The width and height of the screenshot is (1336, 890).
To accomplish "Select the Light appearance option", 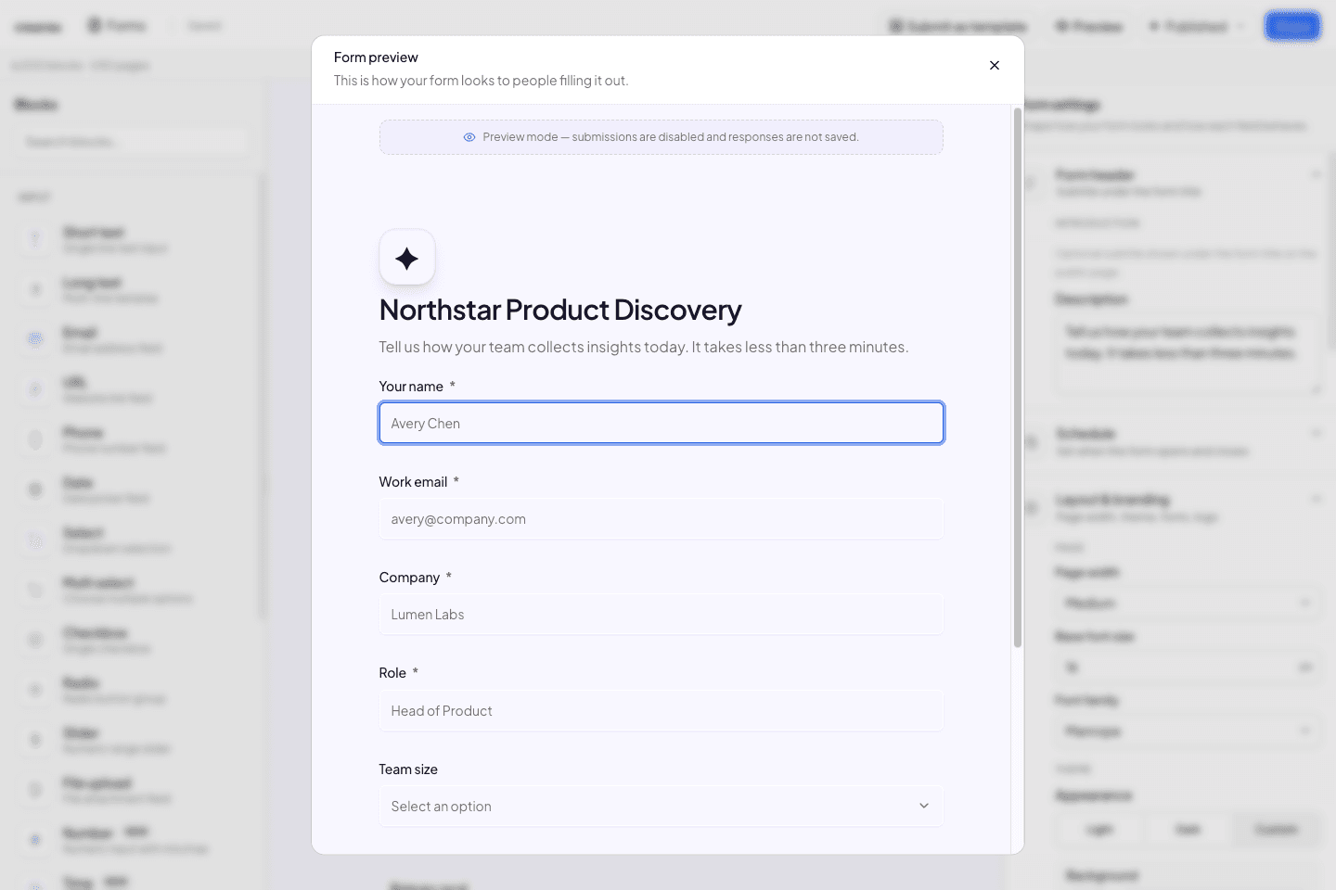I will pos(1099,829).
